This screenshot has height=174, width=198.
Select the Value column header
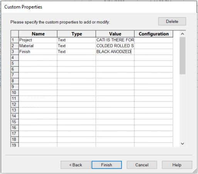coord(115,34)
